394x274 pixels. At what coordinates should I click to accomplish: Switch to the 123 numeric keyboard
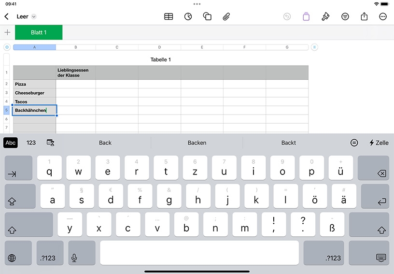(x=31, y=143)
